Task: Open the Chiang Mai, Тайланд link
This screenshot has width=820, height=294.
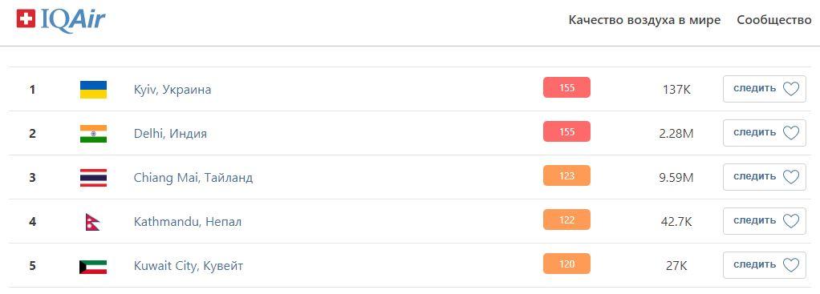Action: pyautogui.click(x=193, y=178)
